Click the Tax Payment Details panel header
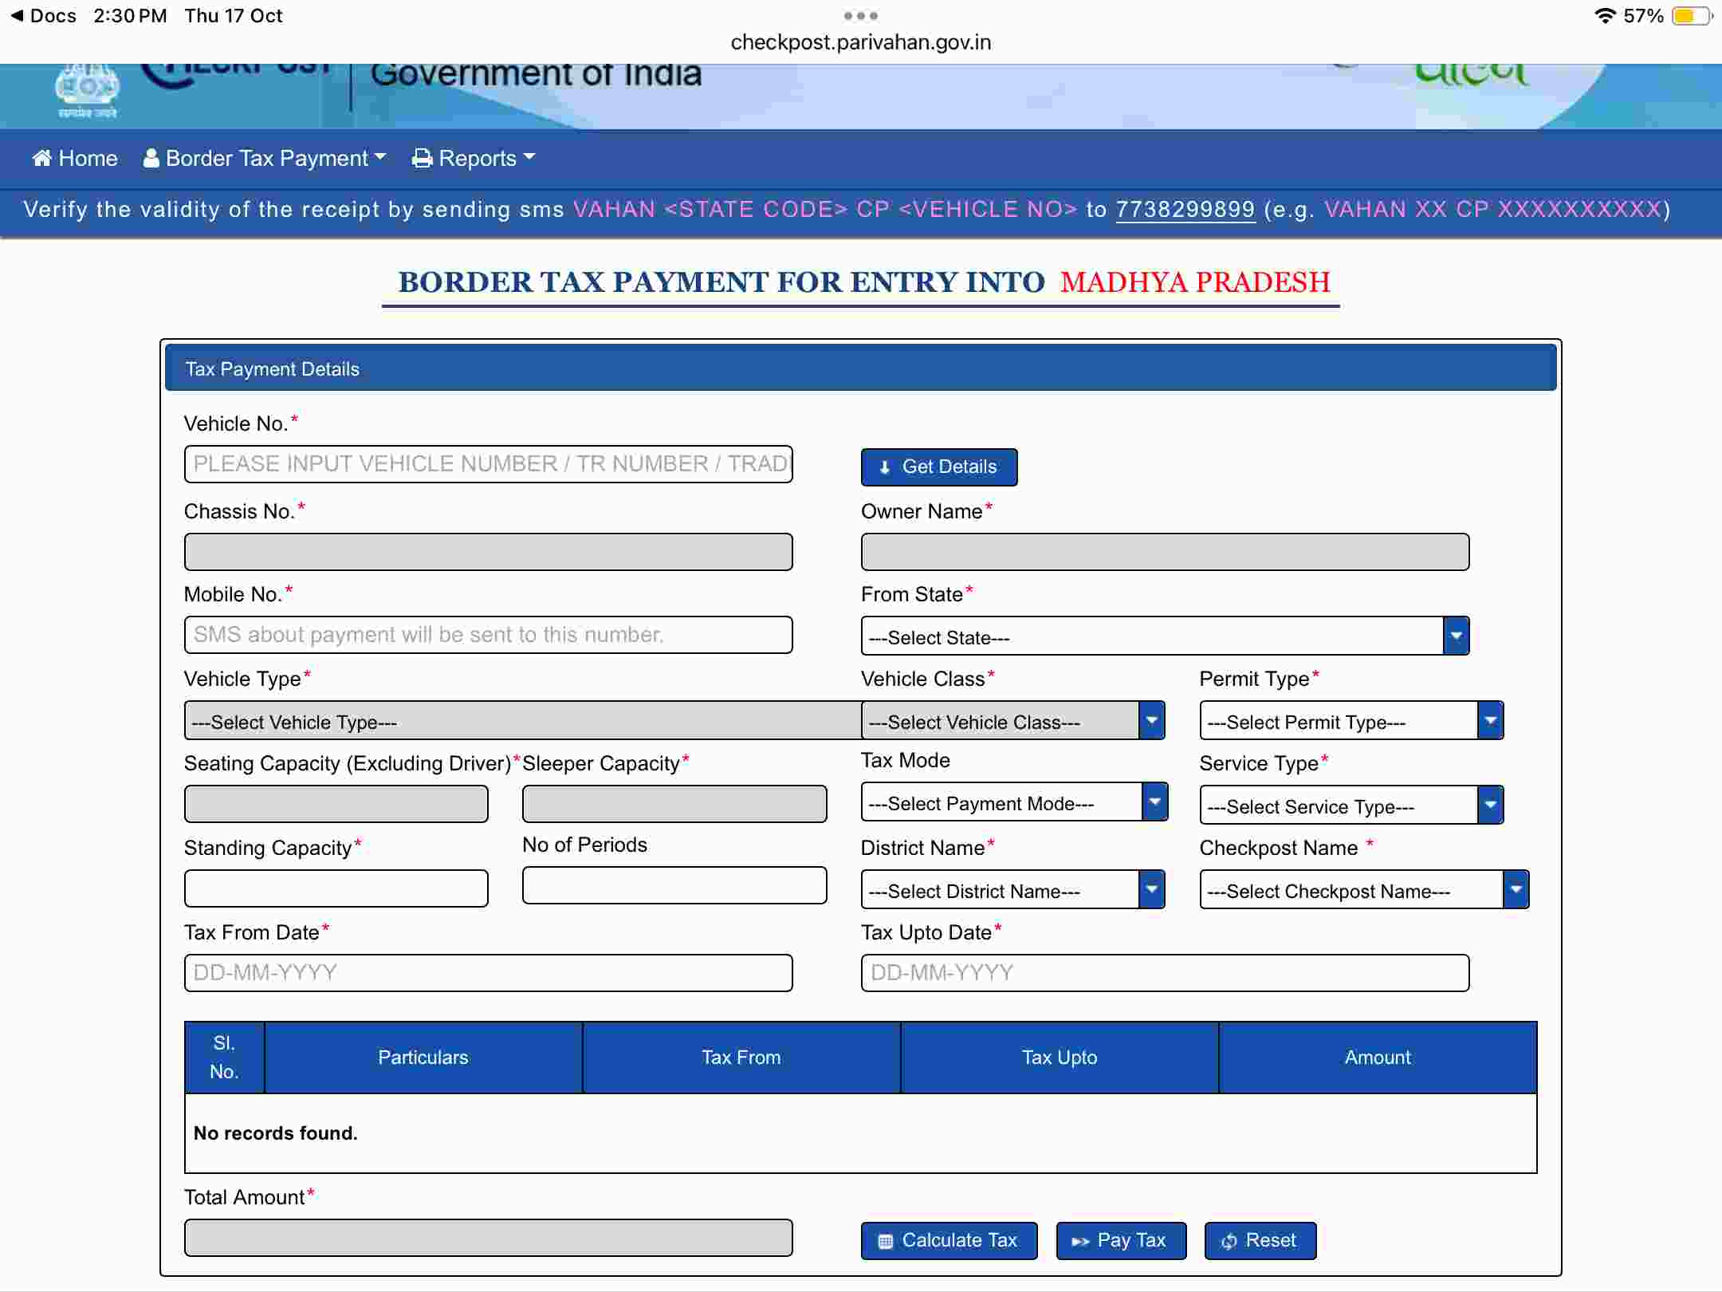The width and height of the screenshot is (1722, 1292). point(860,368)
